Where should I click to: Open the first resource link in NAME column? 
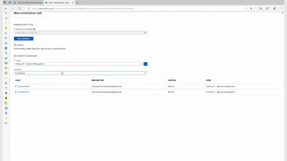(x=23, y=86)
